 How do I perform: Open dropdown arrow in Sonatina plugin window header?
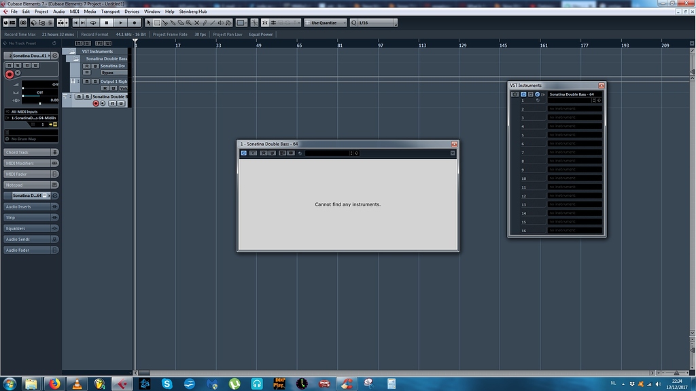coord(452,153)
